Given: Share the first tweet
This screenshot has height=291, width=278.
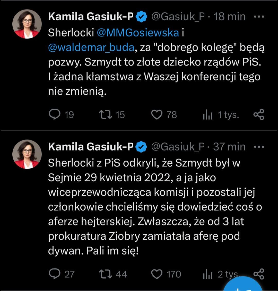Looking at the screenshot, I should pos(259,114).
